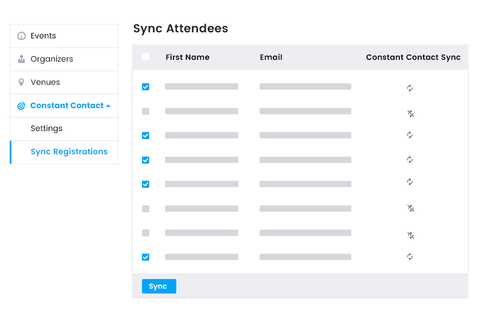Screen dimensions: 483x322
Task: Uncheck the first attendee row checkbox
Action: 145,87
